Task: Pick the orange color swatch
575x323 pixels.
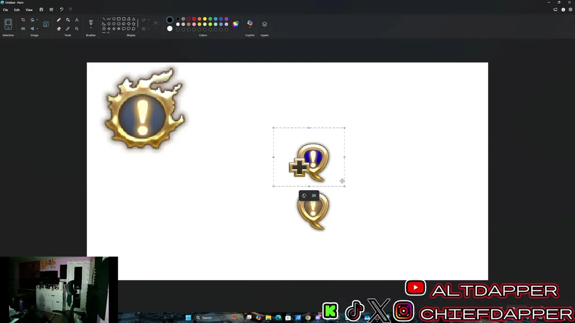Action: (x=199, y=19)
